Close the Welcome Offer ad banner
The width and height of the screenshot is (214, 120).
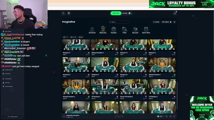point(187,95)
